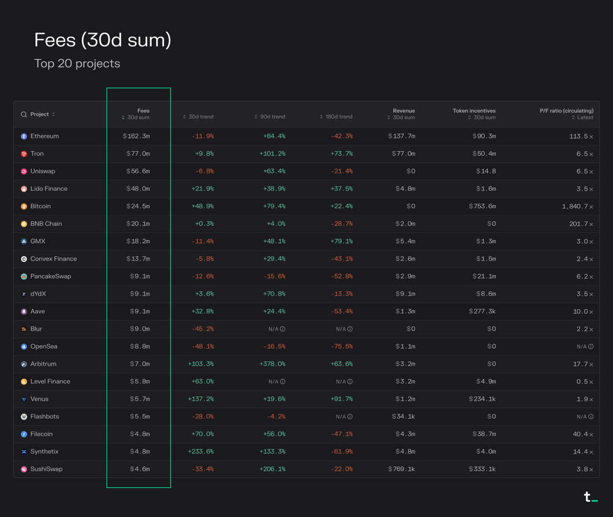Click the Bitcoin project logo
The height and width of the screenshot is (517, 613).
[22, 206]
